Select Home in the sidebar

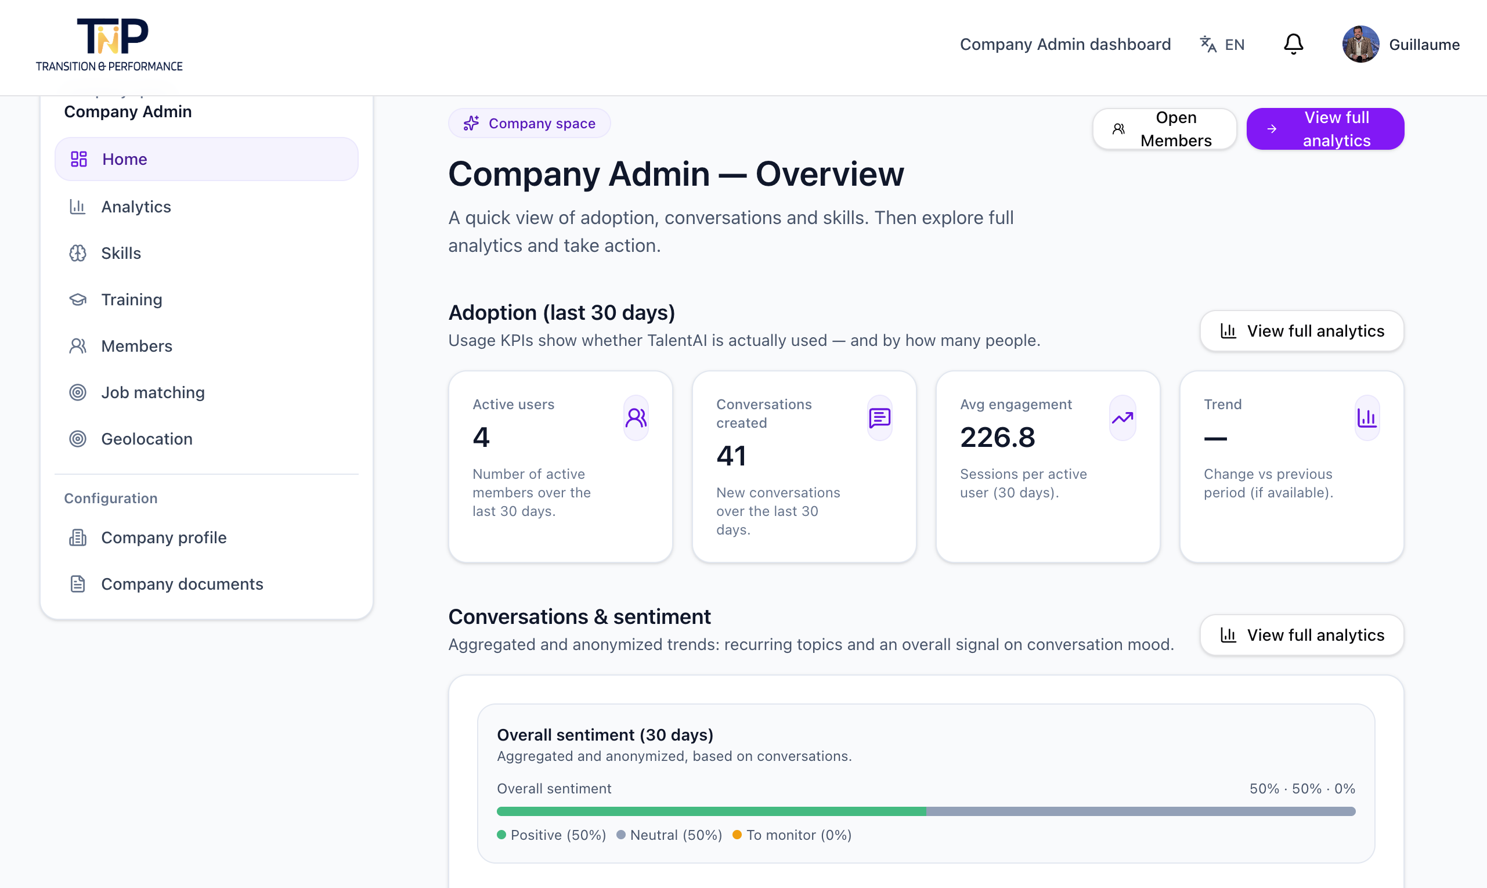click(x=206, y=159)
